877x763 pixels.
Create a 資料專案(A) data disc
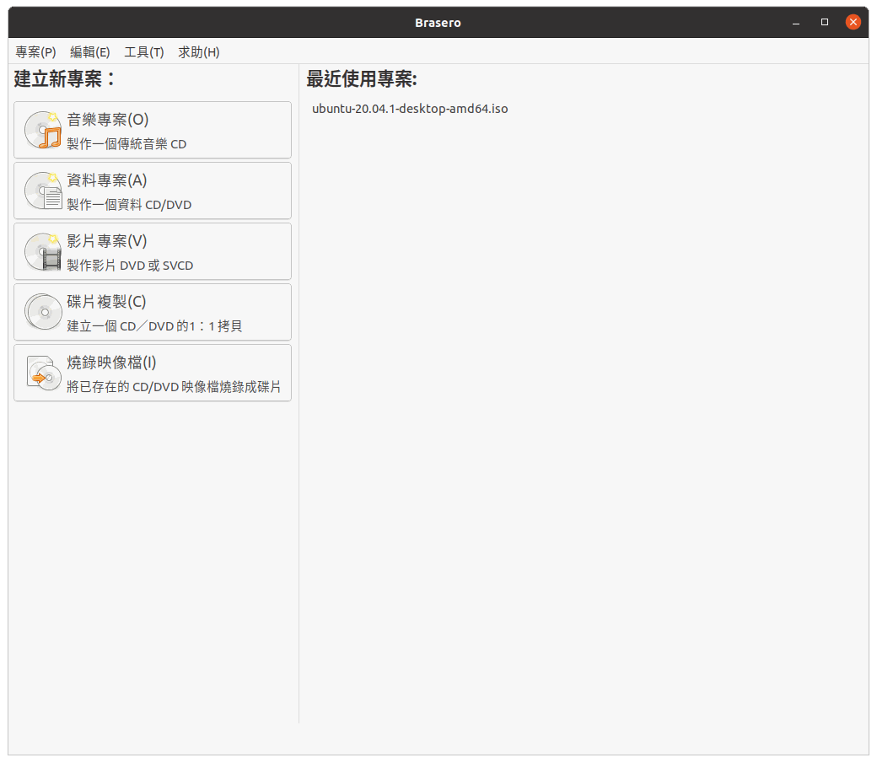(x=153, y=191)
